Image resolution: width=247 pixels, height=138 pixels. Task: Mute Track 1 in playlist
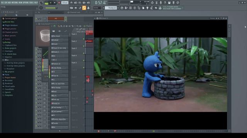click(84, 39)
